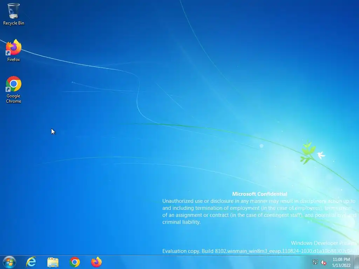
Task: Click the Show Desktop strip at taskbar end
Action: 357,262
